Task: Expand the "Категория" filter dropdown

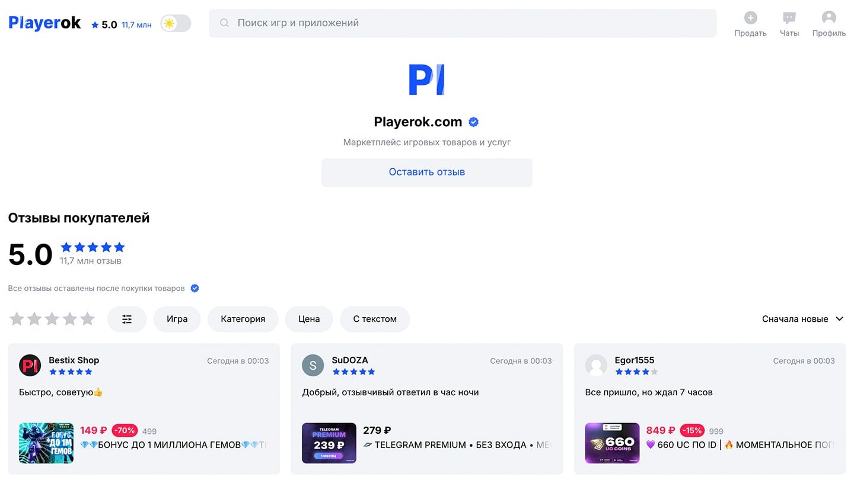Action: pyautogui.click(x=243, y=319)
